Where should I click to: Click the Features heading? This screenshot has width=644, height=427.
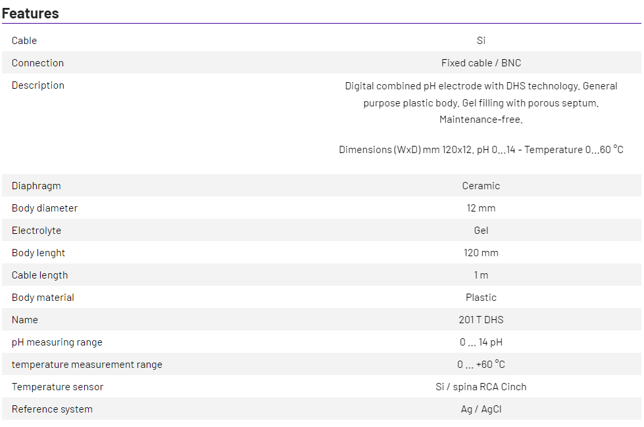(x=30, y=13)
